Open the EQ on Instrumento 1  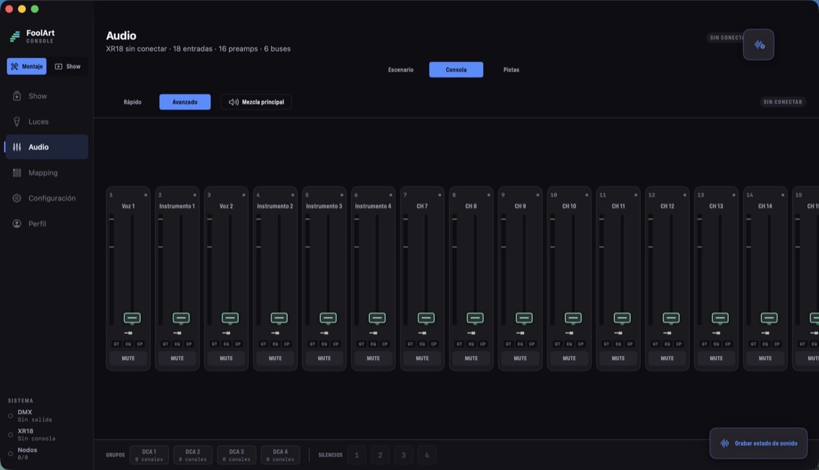pyautogui.click(x=177, y=344)
